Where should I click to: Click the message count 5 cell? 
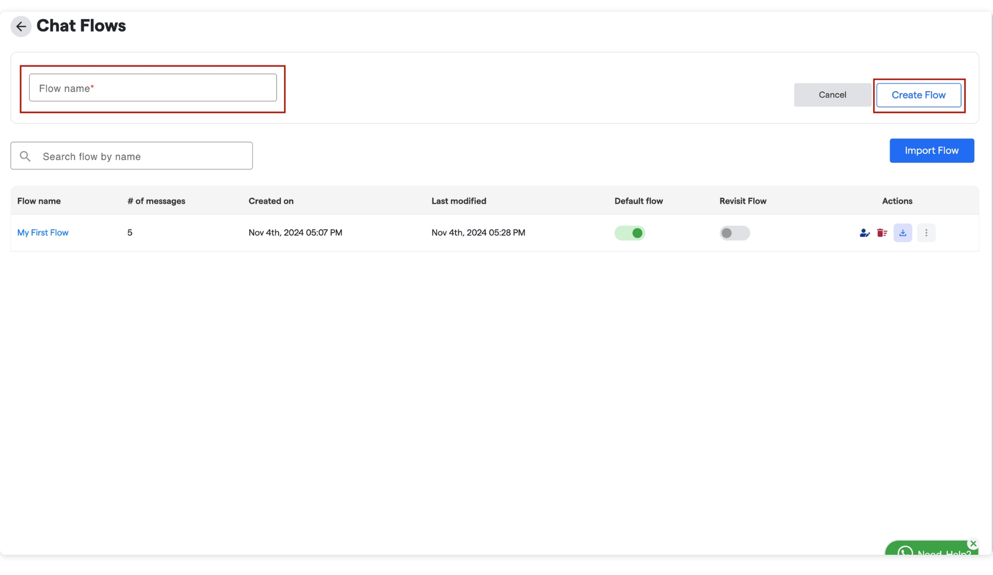pos(130,233)
